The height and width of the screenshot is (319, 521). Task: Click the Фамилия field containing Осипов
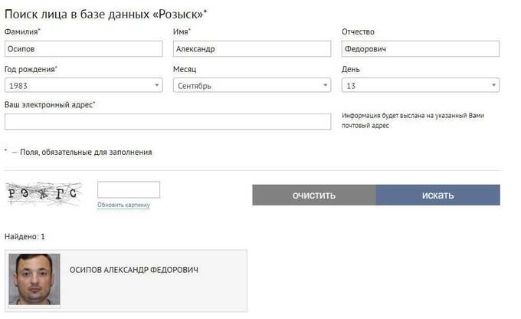84,49
